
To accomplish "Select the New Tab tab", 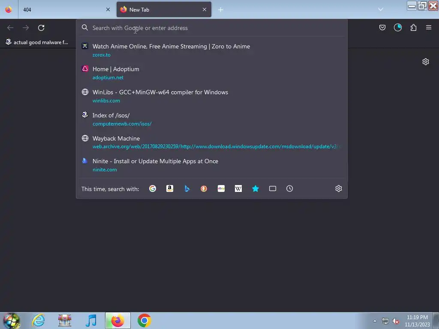I will point(164,9).
